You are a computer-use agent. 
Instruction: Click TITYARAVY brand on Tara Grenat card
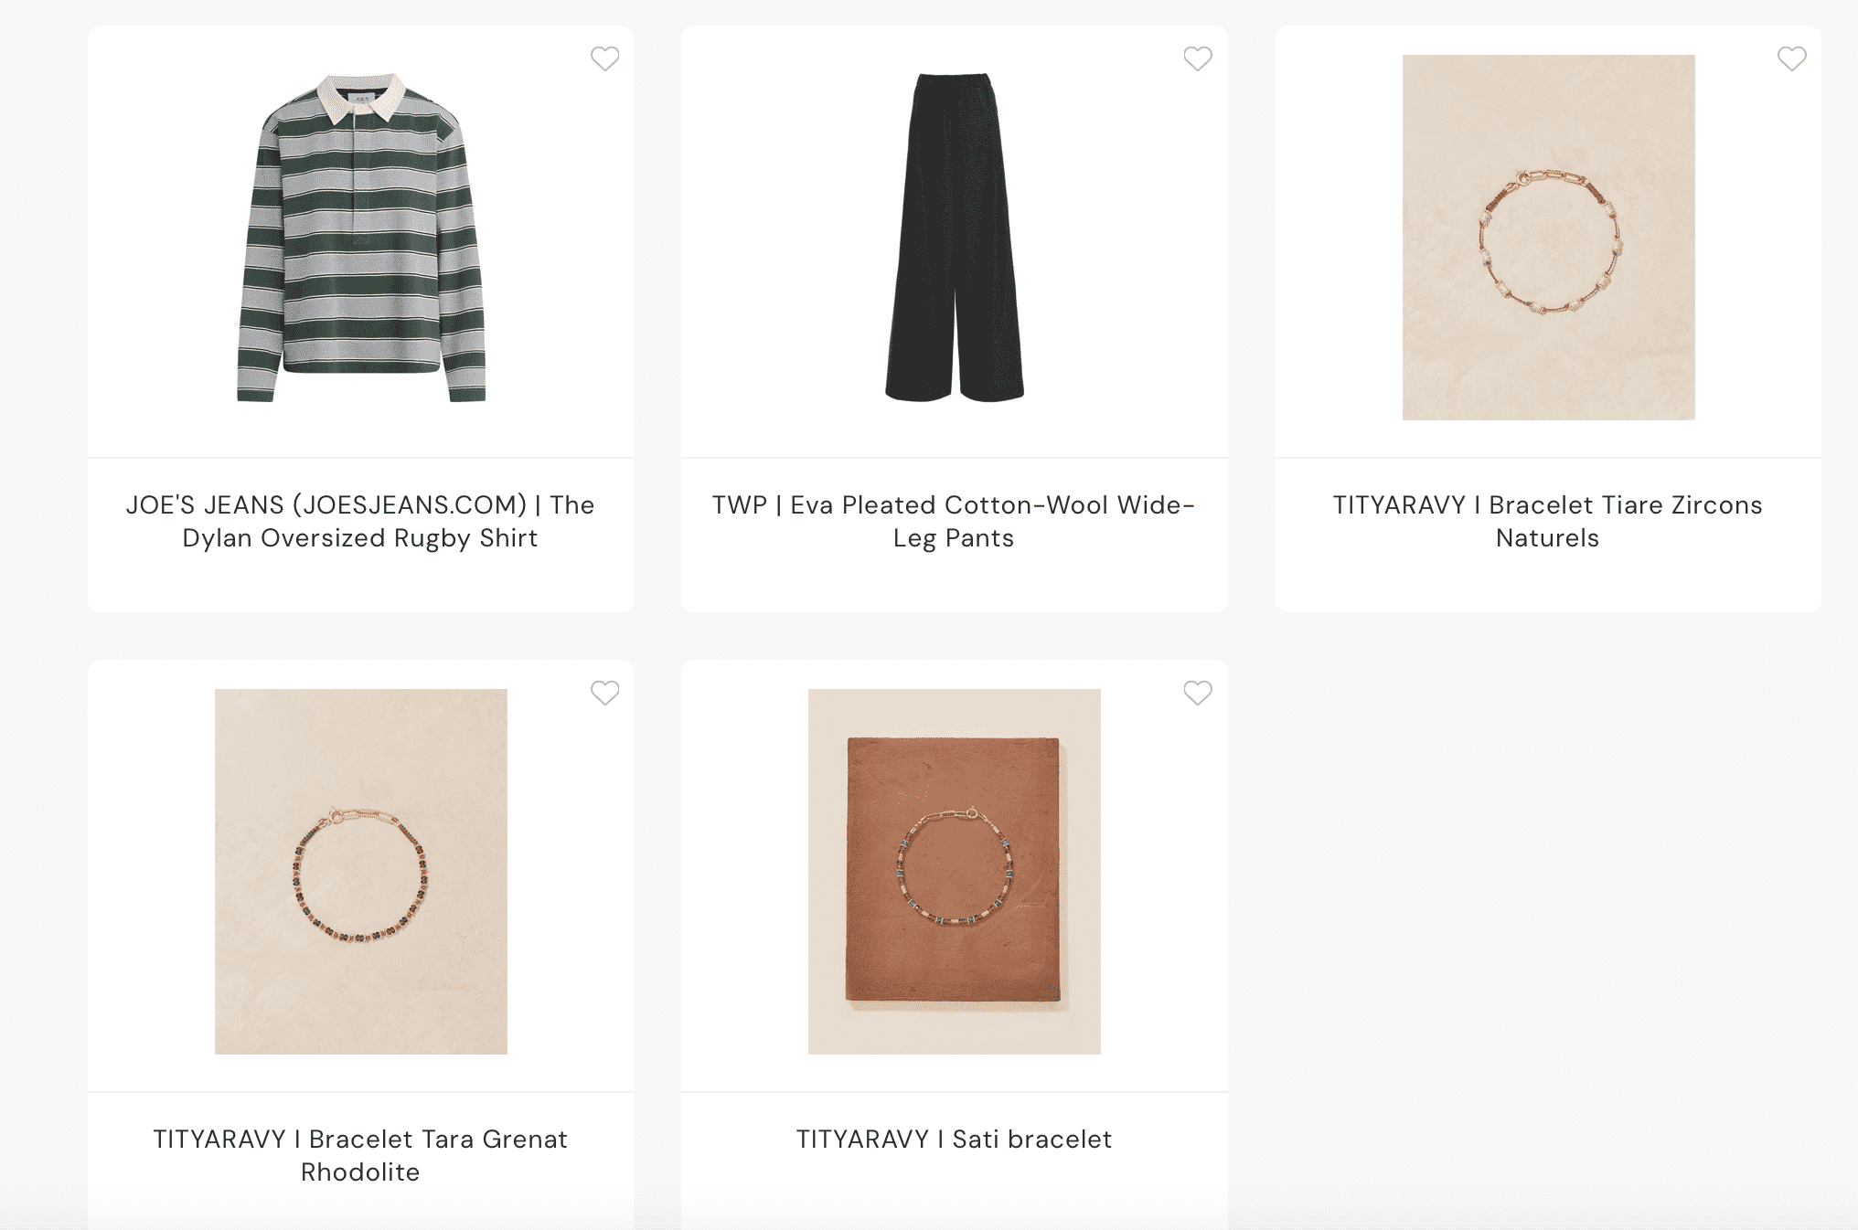219,1140
